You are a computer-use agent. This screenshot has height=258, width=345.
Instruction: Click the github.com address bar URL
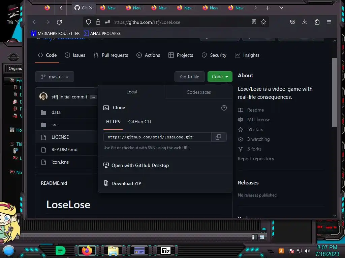point(147,22)
